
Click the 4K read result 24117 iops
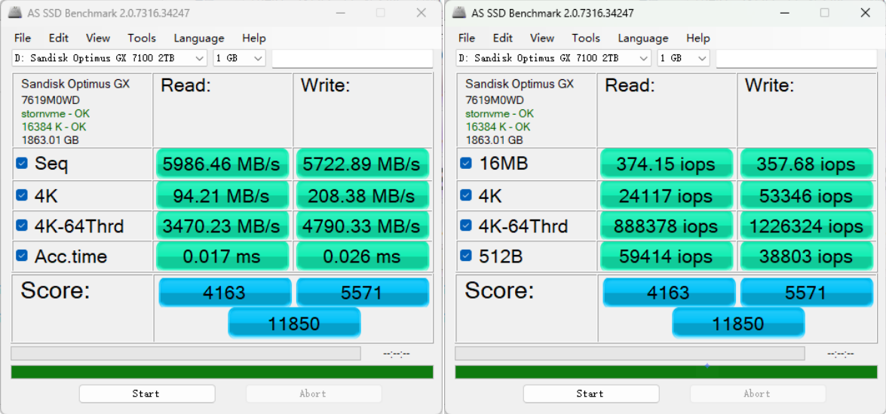(x=666, y=195)
